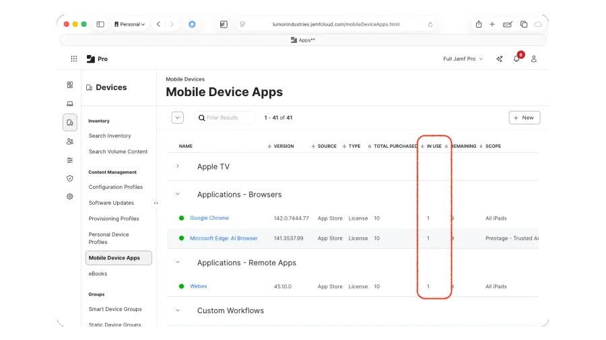
Task: Click the blue extension icon in toolbar
Action: click(192, 24)
